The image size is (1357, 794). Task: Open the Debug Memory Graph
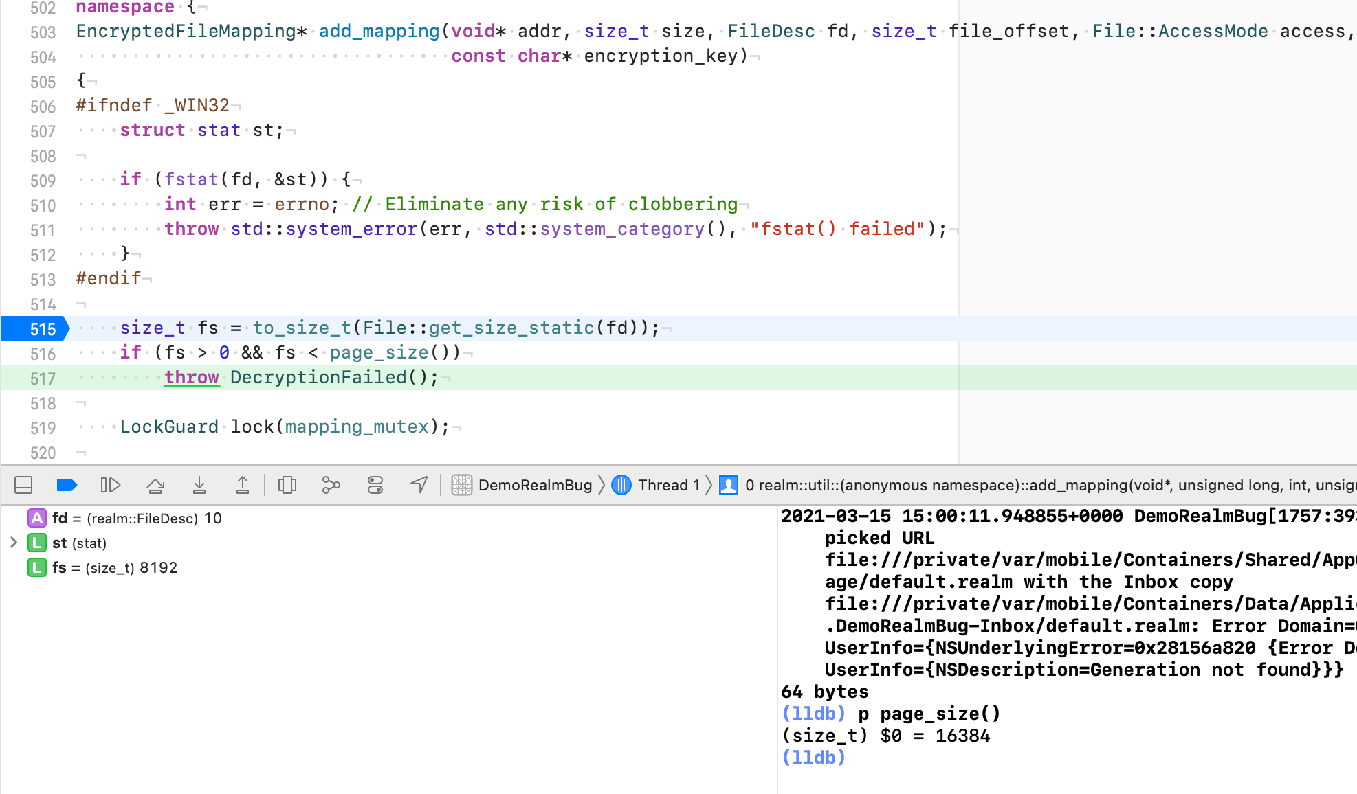click(x=331, y=486)
